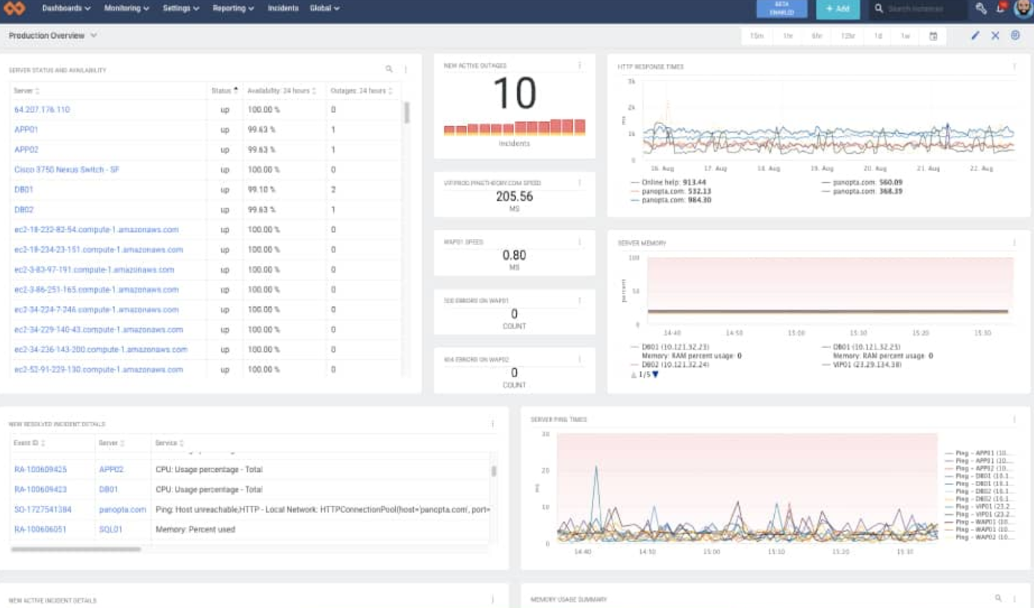1034x608 pixels.
Task: Toggle panopta.com 560.09 series in legend
Action: [x=862, y=182]
